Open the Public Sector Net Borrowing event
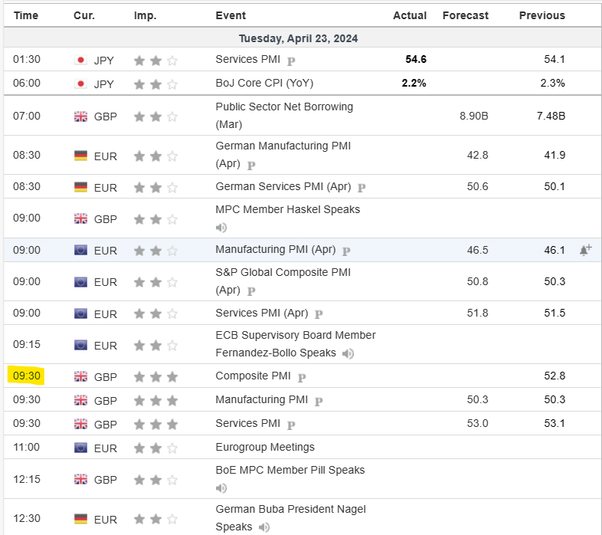602x535 pixels. (283, 107)
